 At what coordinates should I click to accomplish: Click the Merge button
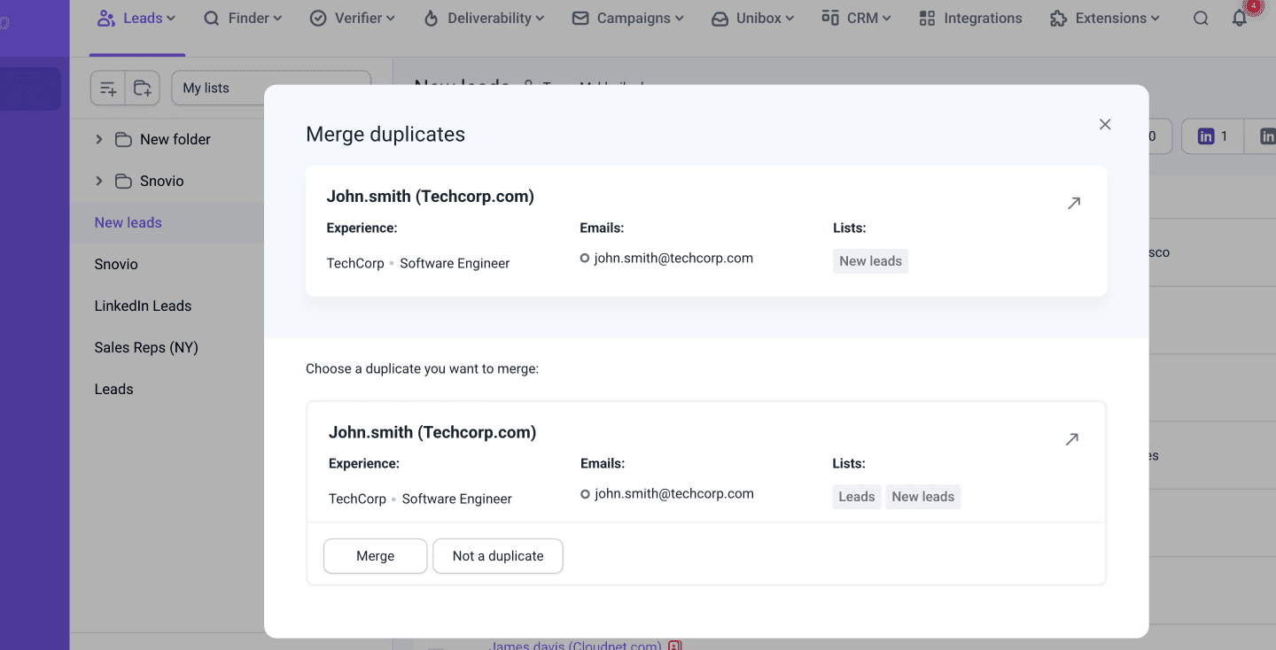pyautogui.click(x=375, y=556)
